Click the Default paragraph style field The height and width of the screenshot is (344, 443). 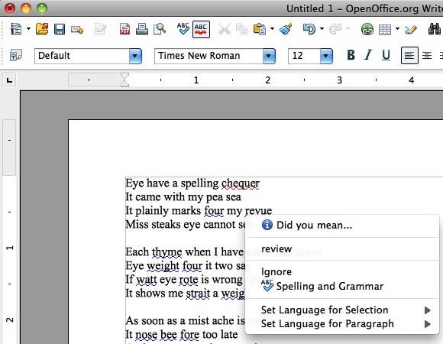click(x=82, y=56)
